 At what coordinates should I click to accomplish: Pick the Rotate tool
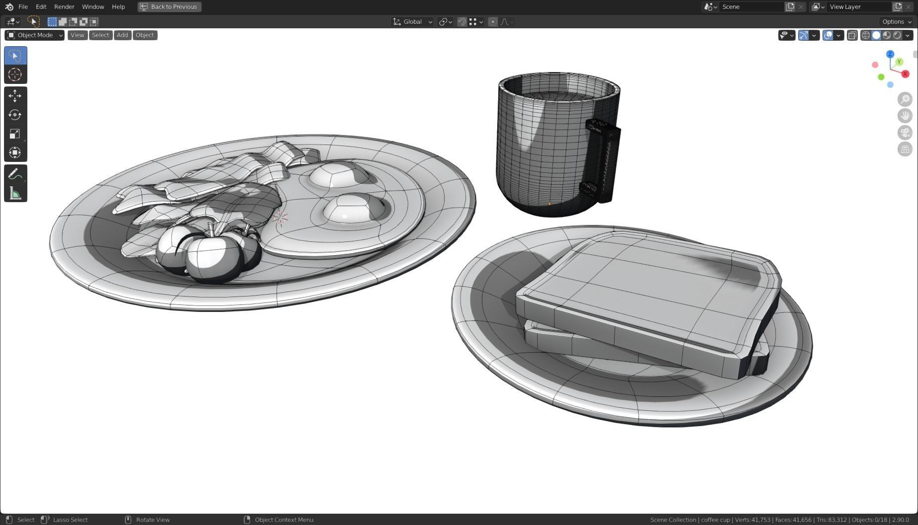point(15,115)
